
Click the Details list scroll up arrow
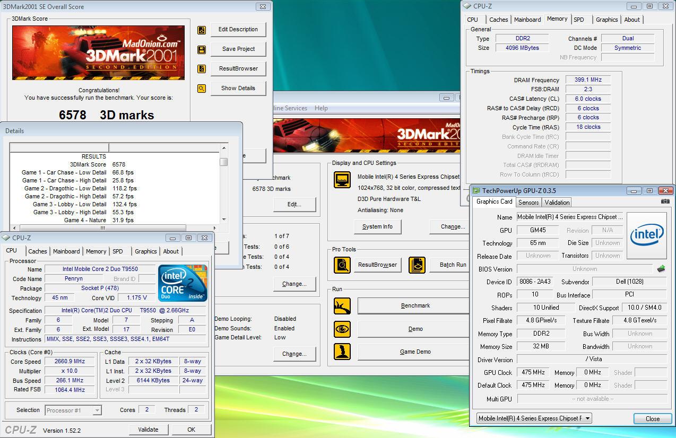click(x=224, y=148)
